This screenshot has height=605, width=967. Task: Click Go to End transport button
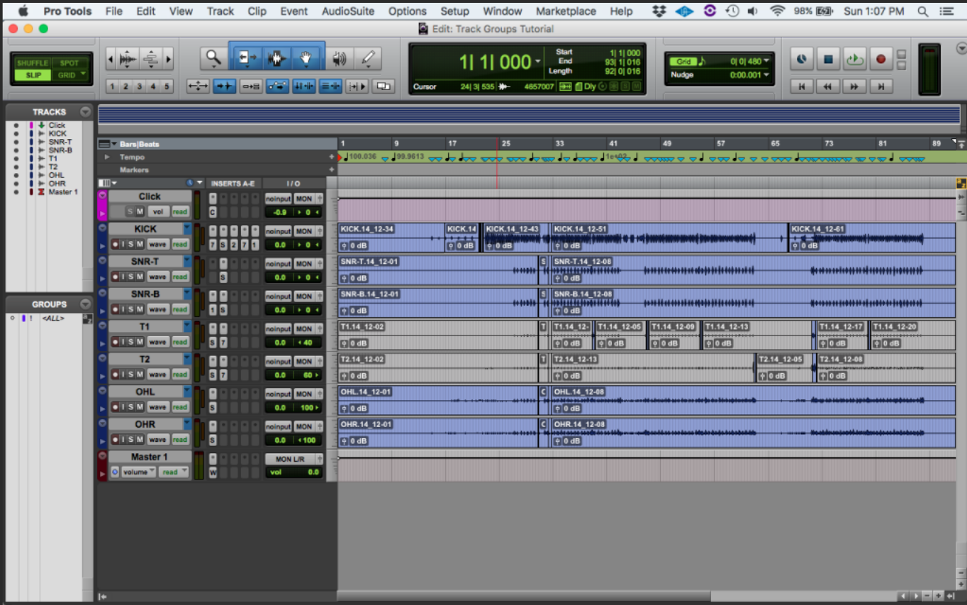(881, 87)
